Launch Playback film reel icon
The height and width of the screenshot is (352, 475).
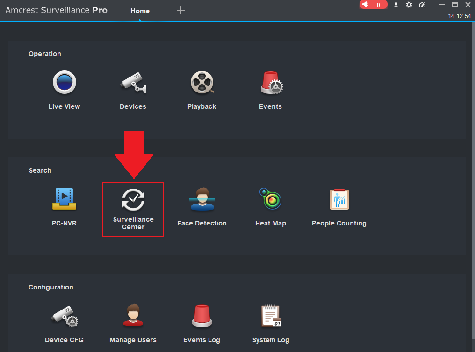coord(202,83)
